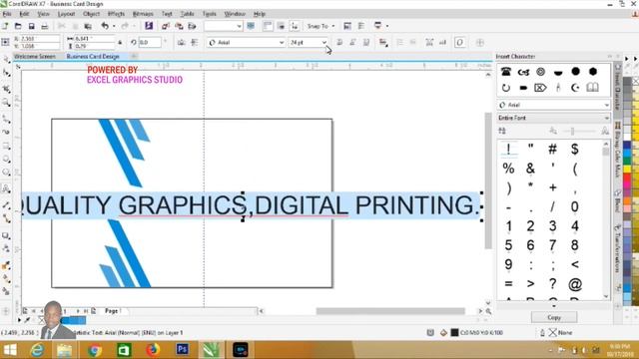
Task: Adjust the character size slider in docker
Action: [x=572, y=131]
